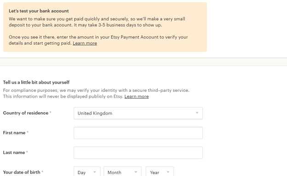287x176 pixels.
Task: Click the Country of residence label
Action: 26,113
